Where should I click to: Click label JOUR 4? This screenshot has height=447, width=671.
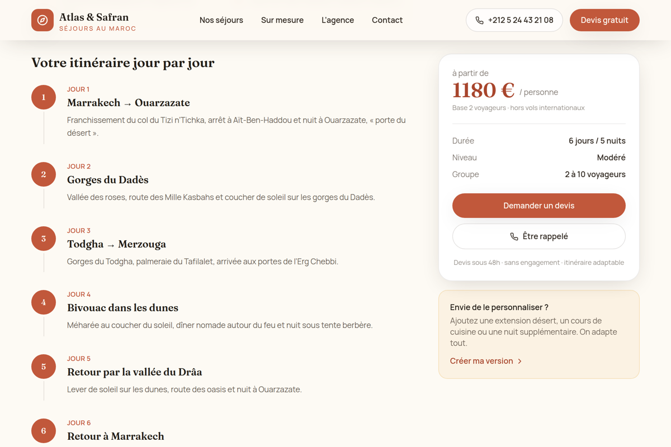(79, 294)
